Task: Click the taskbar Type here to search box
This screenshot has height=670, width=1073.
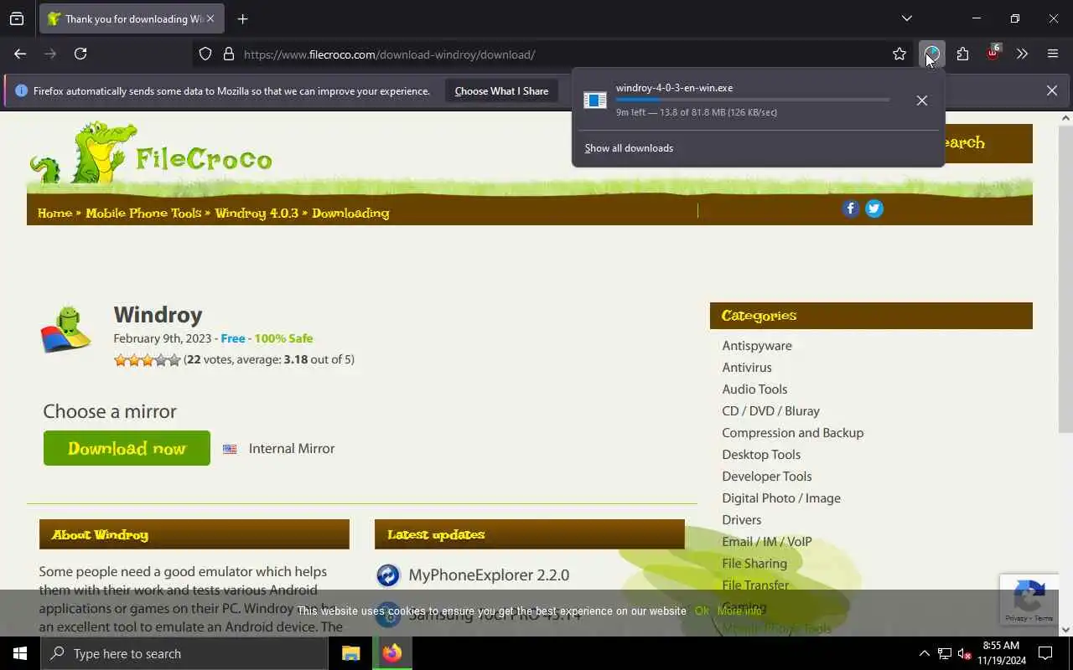Action: (184, 653)
